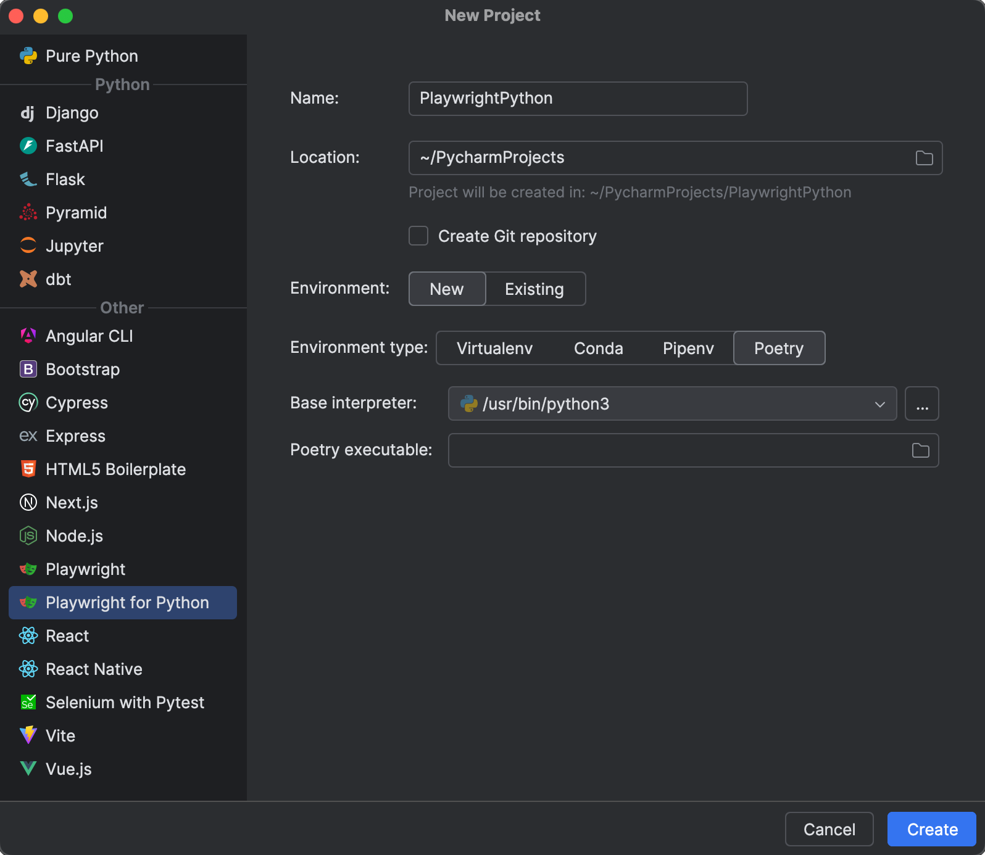Browse for Poetry executable via folder icon

pyautogui.click(x=920, y=450)
